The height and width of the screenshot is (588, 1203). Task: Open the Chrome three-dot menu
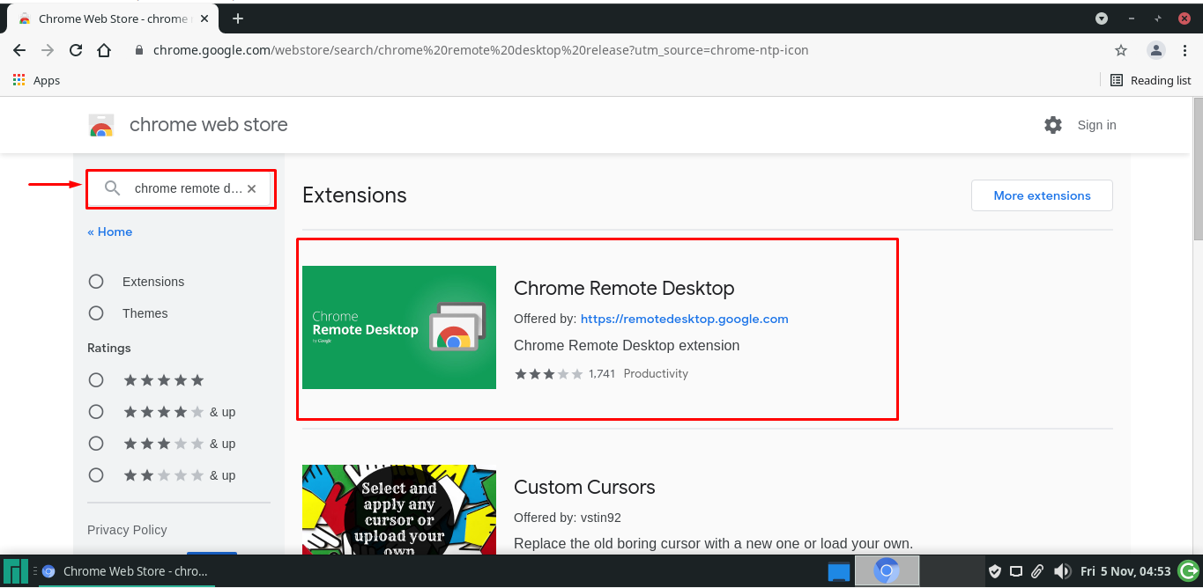1184,50
